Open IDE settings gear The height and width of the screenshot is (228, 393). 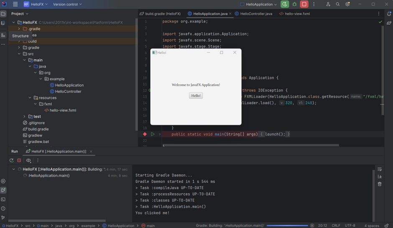347,4
